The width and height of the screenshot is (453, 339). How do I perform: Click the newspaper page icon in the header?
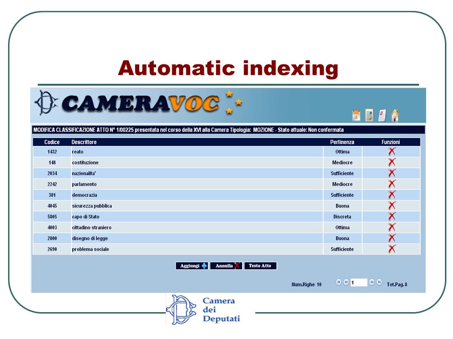tap(382, 115)
